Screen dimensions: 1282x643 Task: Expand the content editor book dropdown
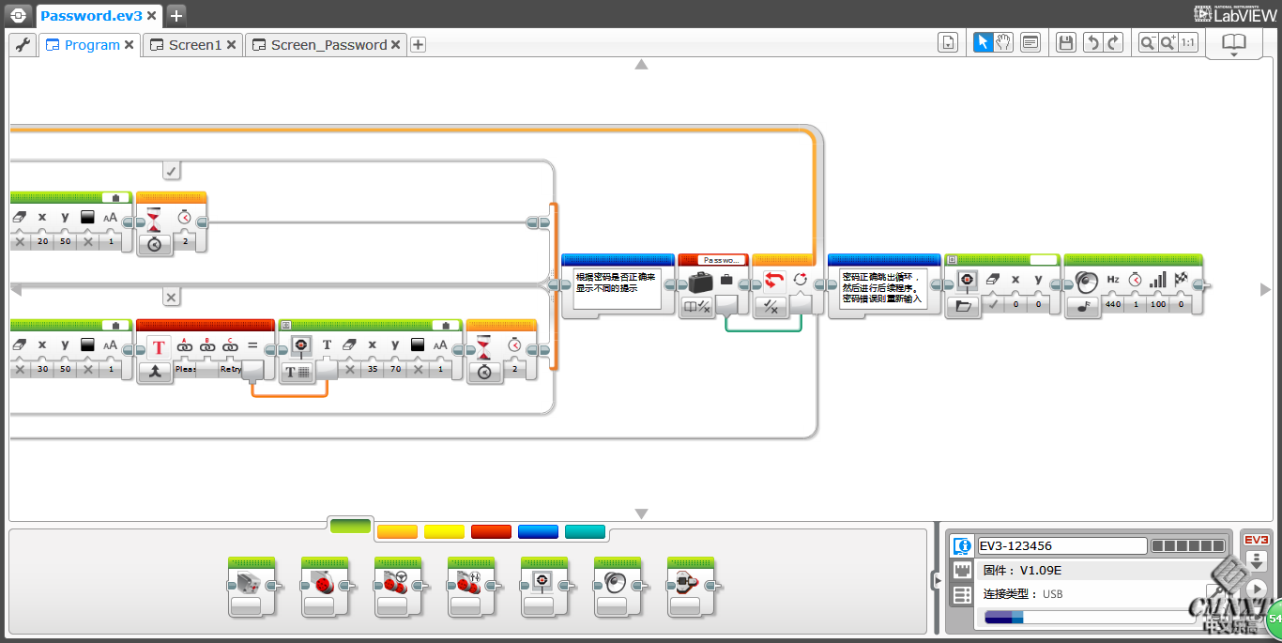(x=1233, y=44)
